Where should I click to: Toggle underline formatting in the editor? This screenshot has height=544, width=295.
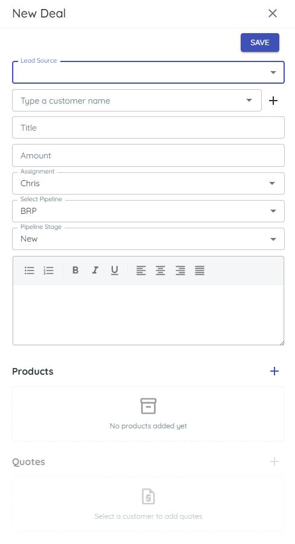tap(114, 270)
